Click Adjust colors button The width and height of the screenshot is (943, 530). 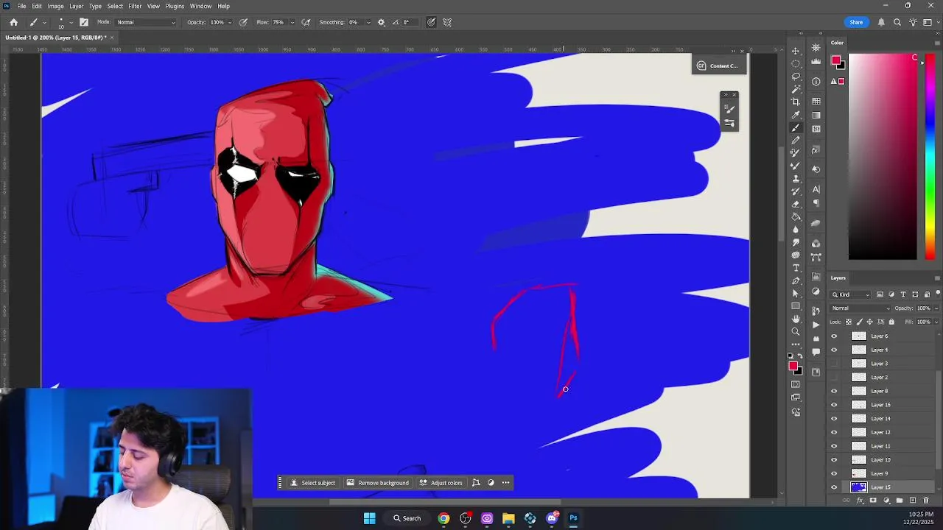pyautogui.click(x=441, y=483)
